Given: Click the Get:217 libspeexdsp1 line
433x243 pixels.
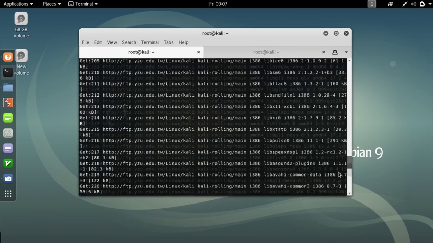Looking at the screenshot, I should tap(213, 155).
